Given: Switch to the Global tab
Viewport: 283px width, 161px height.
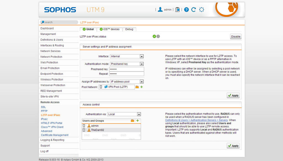Looking at the screenshot, I should tap(88, 29).
